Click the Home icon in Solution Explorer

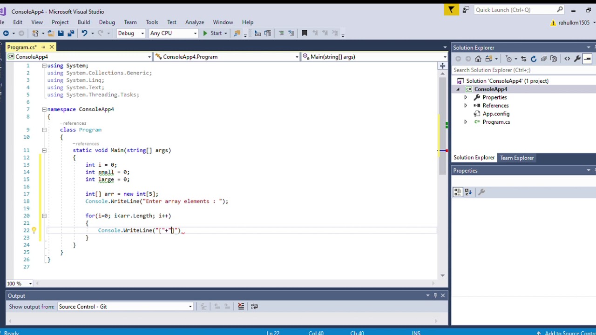pos(478,59)
